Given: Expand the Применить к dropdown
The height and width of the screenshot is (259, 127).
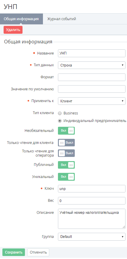Looking at the screenshot, I should pyautogui.click(x=92, y=101).
